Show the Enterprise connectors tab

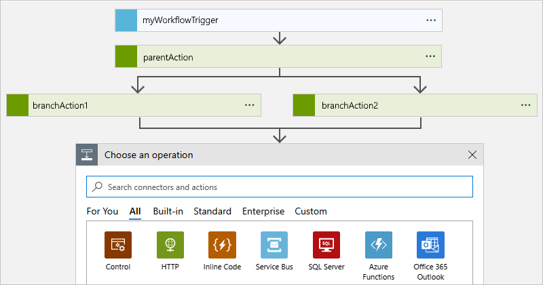[263, 211]
